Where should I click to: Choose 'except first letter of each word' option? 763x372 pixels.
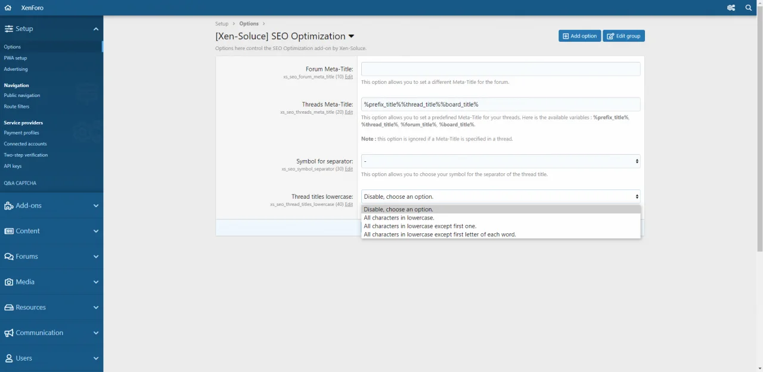pyautogui.click(x=439, y=235)
